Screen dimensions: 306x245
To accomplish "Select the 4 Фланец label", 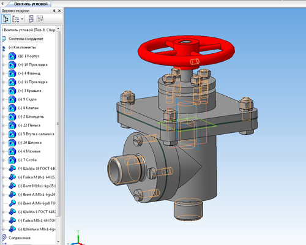I will tap(29, 73).
